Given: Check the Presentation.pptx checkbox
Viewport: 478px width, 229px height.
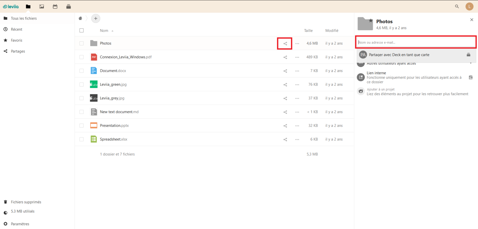Looking at the screenshot, I should tap(82, 126).
